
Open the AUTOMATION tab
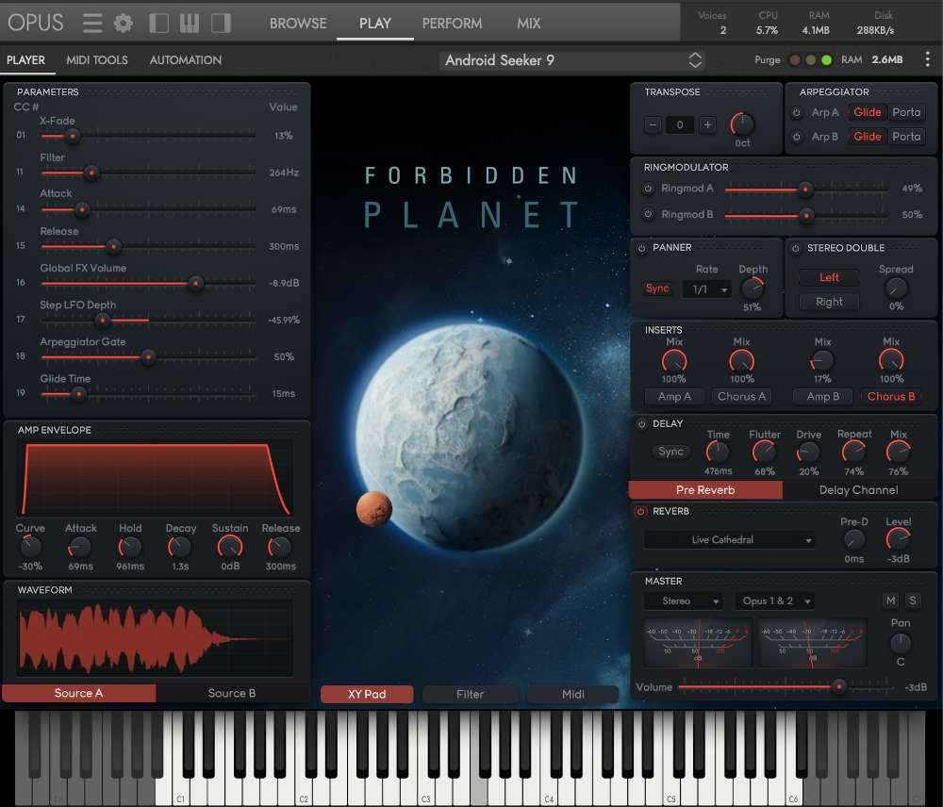coord(185,59)
